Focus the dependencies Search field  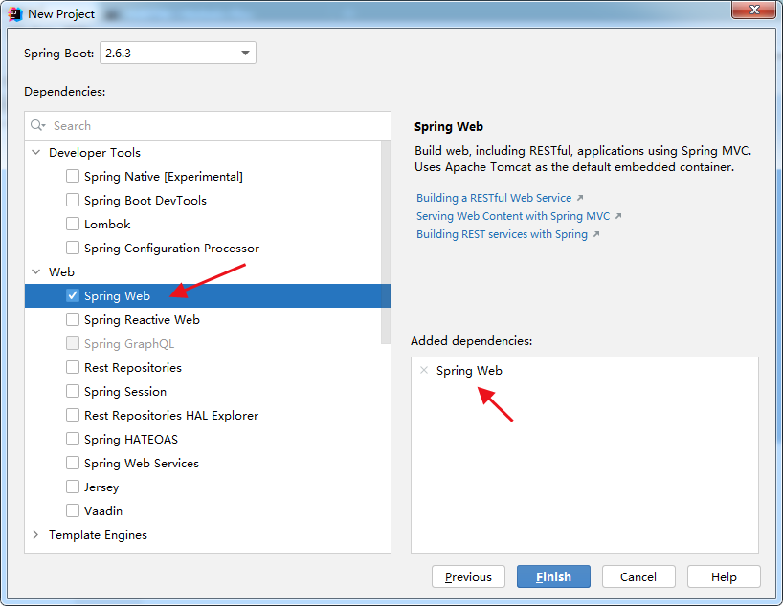coord(208,125)
